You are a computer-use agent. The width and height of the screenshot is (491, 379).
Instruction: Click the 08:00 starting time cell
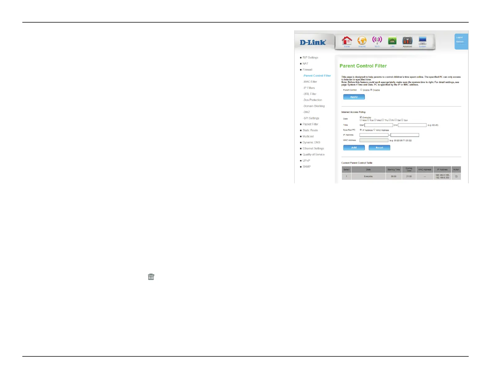coord(394,176)
